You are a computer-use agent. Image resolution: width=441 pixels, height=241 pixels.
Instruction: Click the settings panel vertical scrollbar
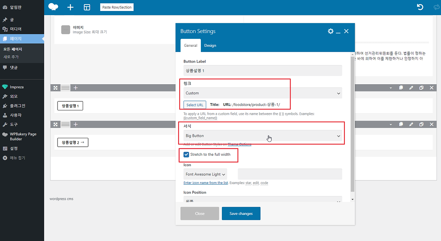click(x=352, y=124)
